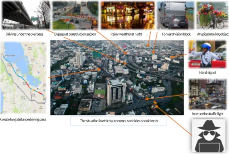The height and width of the screenshot is (155, 229).
Task: Select 'Rainy weather at night' caption
Action: pyautogui.click(x=126, y=34)
